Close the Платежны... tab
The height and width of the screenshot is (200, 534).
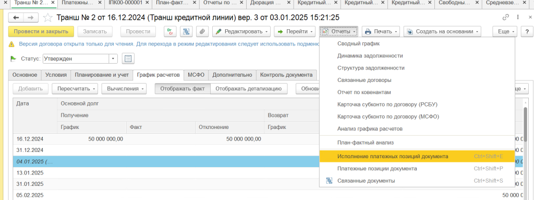tap(99, 3)
